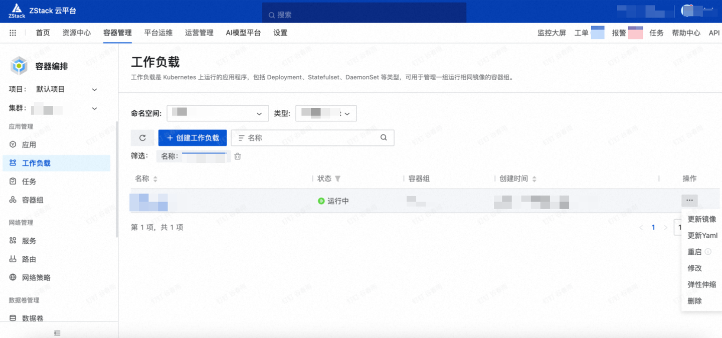Click the 应用 sidebar icon
The width and height of the screenshot is (722, 338).
[13, 144]
